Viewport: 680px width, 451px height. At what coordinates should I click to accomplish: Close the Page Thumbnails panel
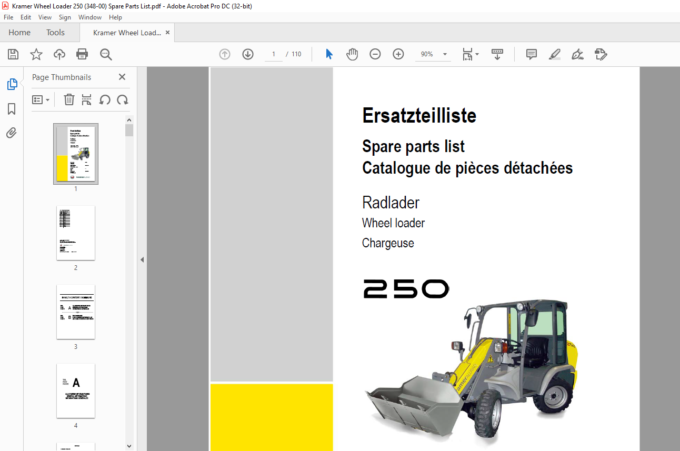click(x=122, y=77)
